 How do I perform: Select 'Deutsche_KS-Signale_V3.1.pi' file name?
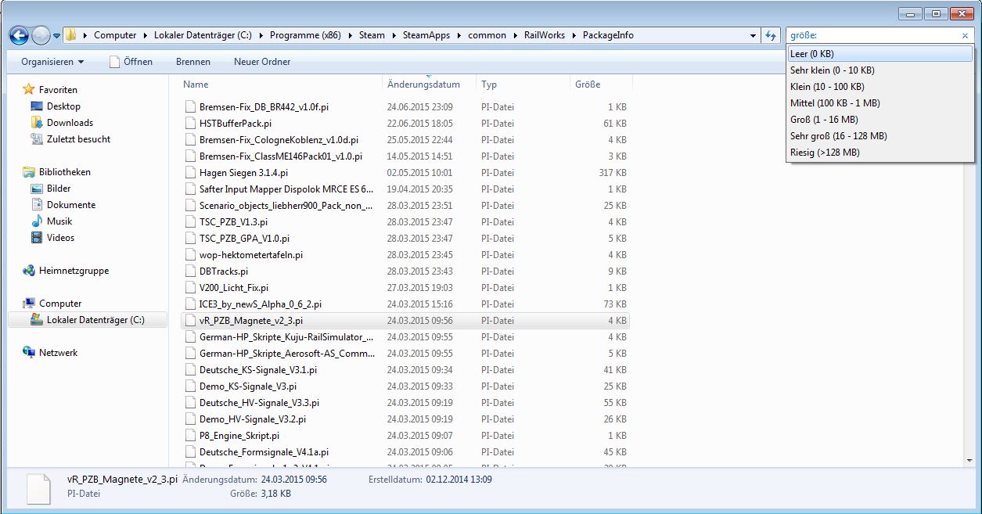258,370
